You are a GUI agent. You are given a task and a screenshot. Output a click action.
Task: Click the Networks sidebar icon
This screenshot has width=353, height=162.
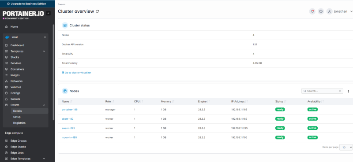coord(6,81)
